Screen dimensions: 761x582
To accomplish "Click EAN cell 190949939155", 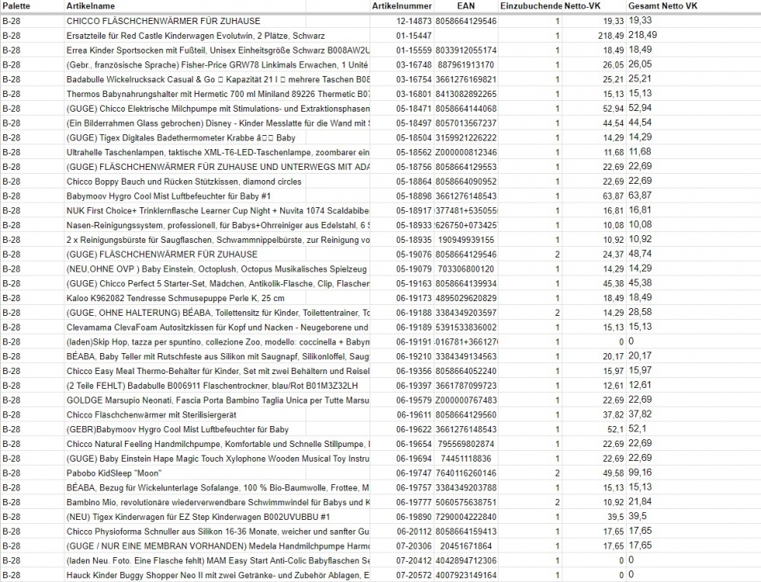I will point(466,239).
